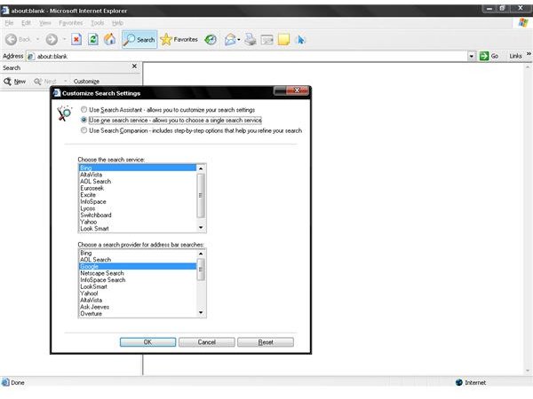This screenshot has width=533, height=399.
Task: Open the Favorites menu
Action: [x=71, y=23]
